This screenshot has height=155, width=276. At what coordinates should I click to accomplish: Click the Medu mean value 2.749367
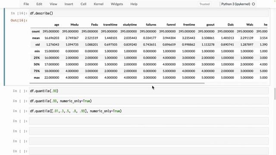72,38
